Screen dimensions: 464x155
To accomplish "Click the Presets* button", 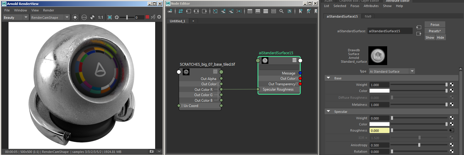I will (x=435, y=31).
